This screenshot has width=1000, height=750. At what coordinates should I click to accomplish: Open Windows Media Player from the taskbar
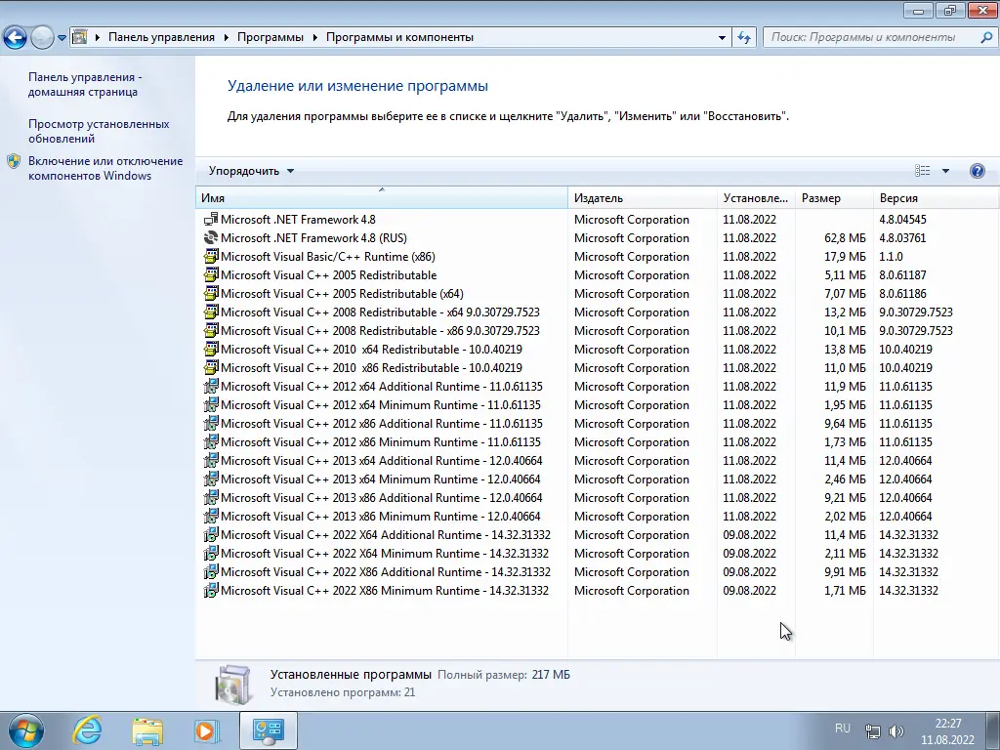pos(206,730)
